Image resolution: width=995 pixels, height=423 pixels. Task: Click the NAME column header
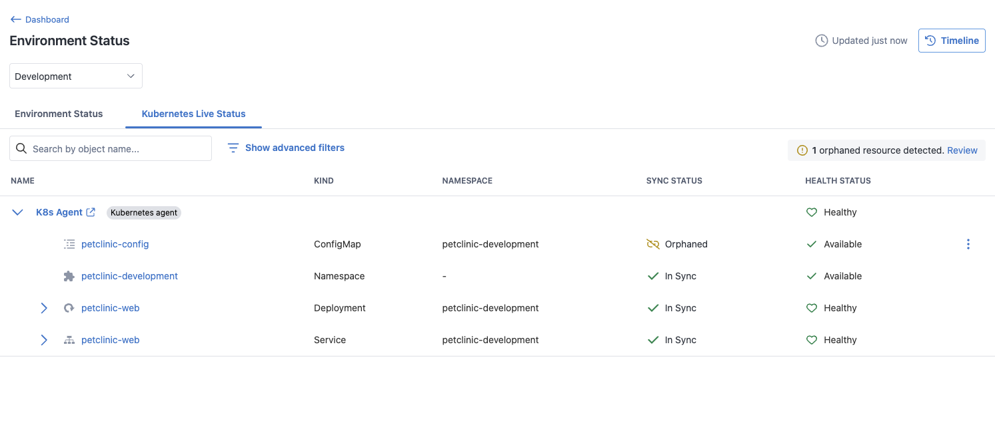tap(23, 181)
